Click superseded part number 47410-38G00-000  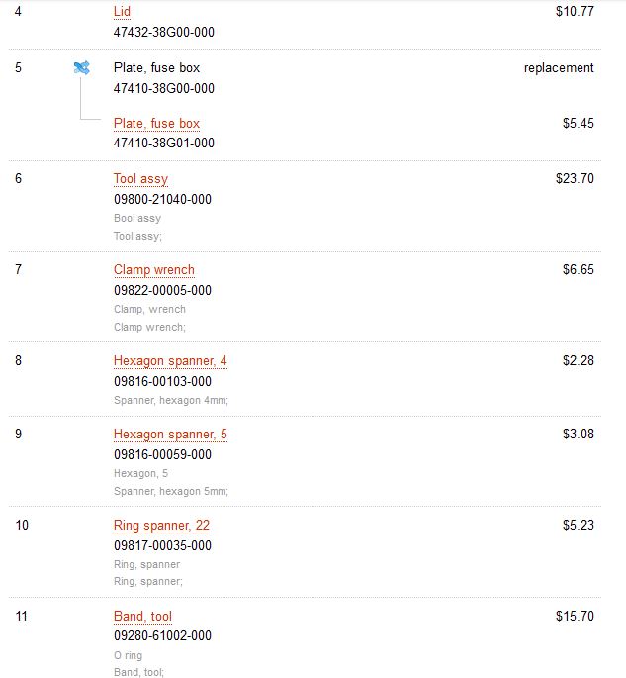point(164,88)
